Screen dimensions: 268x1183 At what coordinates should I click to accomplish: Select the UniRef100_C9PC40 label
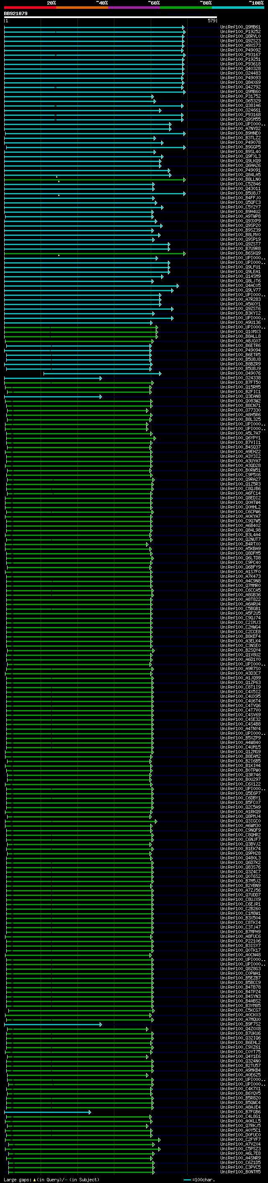[x=240, y=563]
